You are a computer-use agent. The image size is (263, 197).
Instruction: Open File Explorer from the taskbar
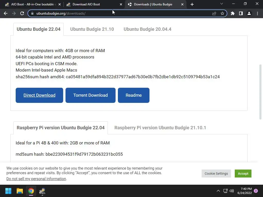click(x=20, y=191)
